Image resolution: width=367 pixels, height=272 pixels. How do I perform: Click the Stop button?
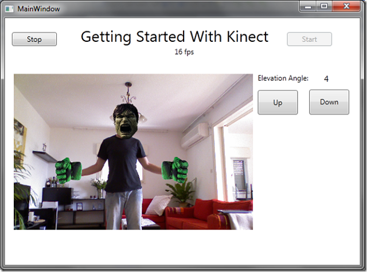click(x=34, y=39)
